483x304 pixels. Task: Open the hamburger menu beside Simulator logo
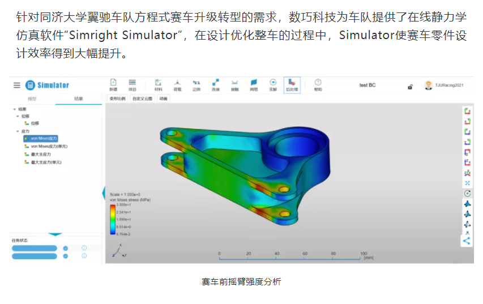point(17,85)
